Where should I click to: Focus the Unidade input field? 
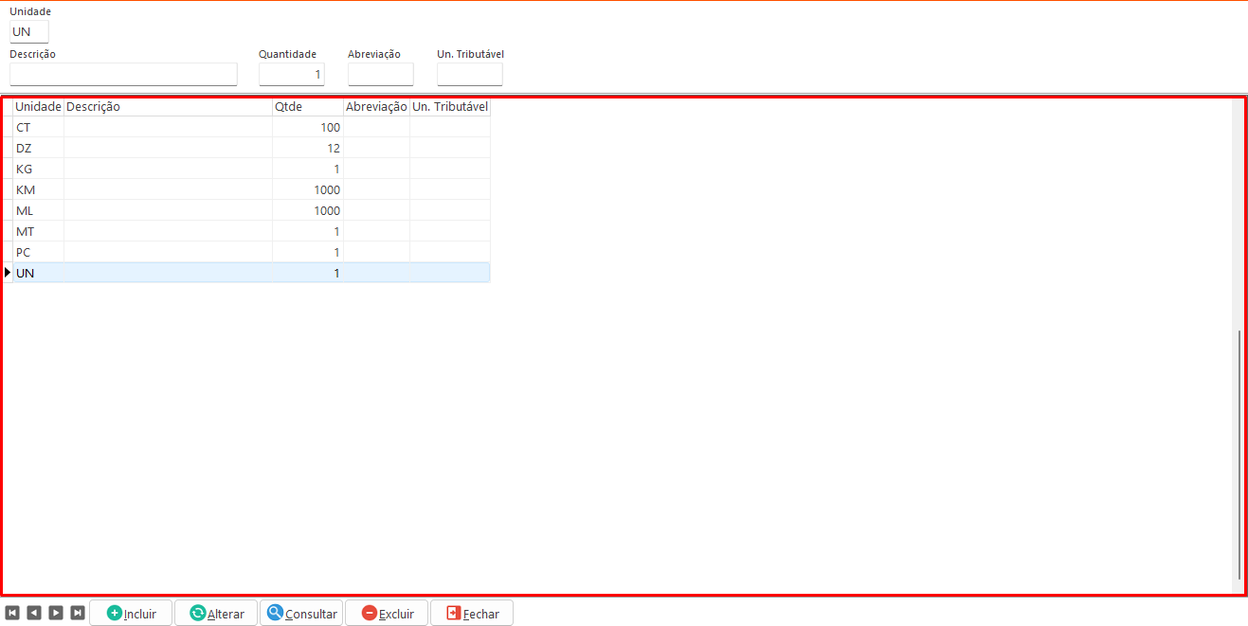28,32
